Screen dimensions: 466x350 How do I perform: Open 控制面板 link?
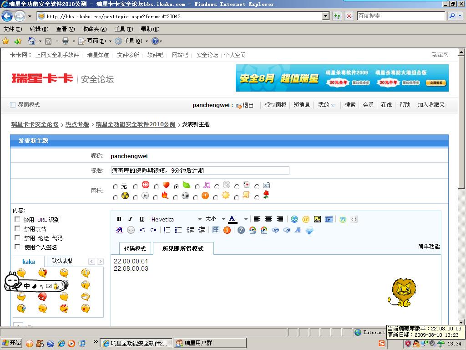(275, 105)
